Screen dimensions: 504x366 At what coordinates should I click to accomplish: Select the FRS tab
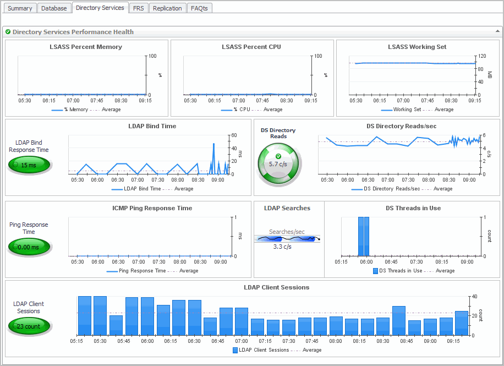138,8
